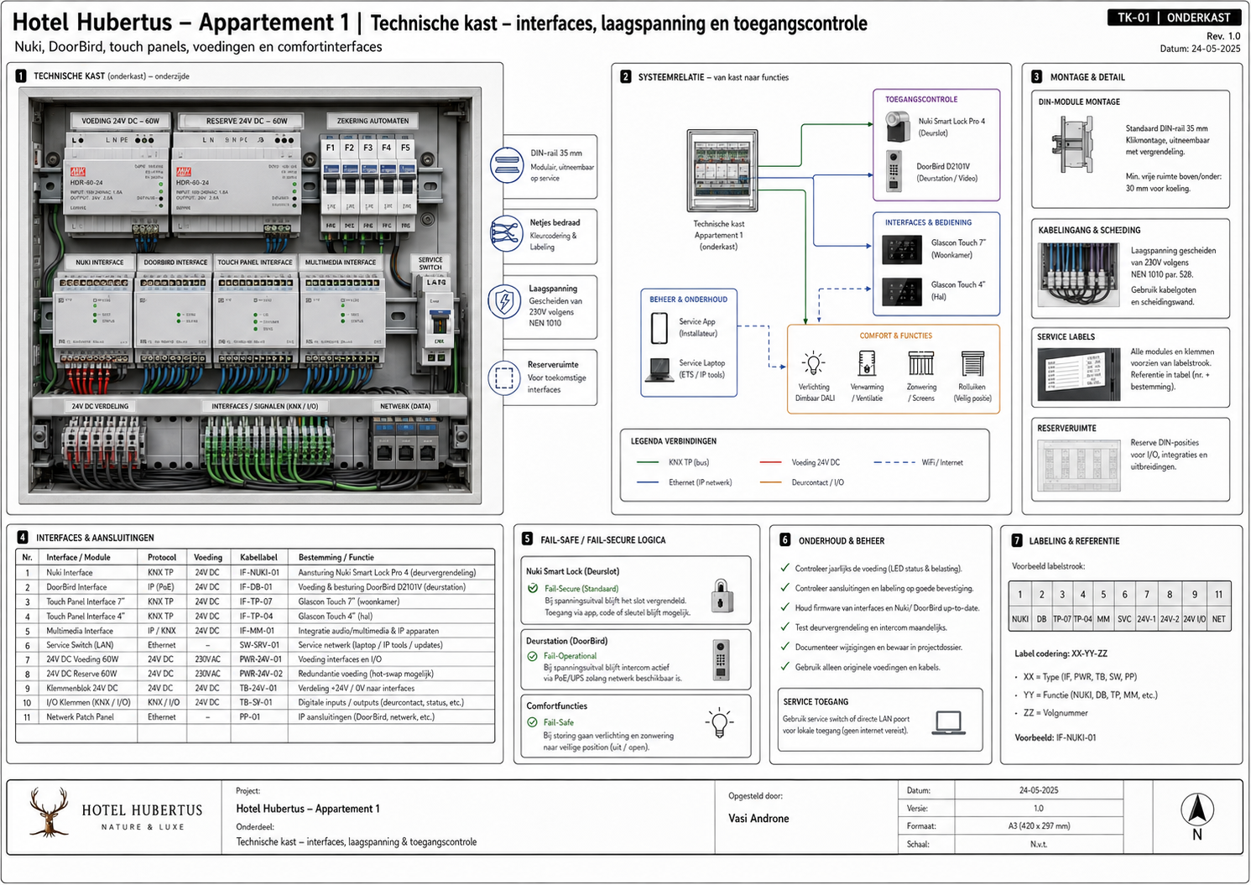Click the orange Deurcontact / I/O legend line
Image resolution: width=1251 pixels, height=885 pixels.
[x=770, y=482]
